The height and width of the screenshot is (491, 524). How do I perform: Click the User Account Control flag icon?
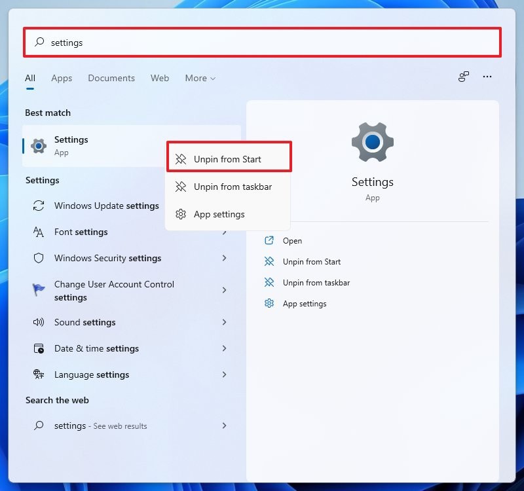pyautogui.click(x=39, y=289)
